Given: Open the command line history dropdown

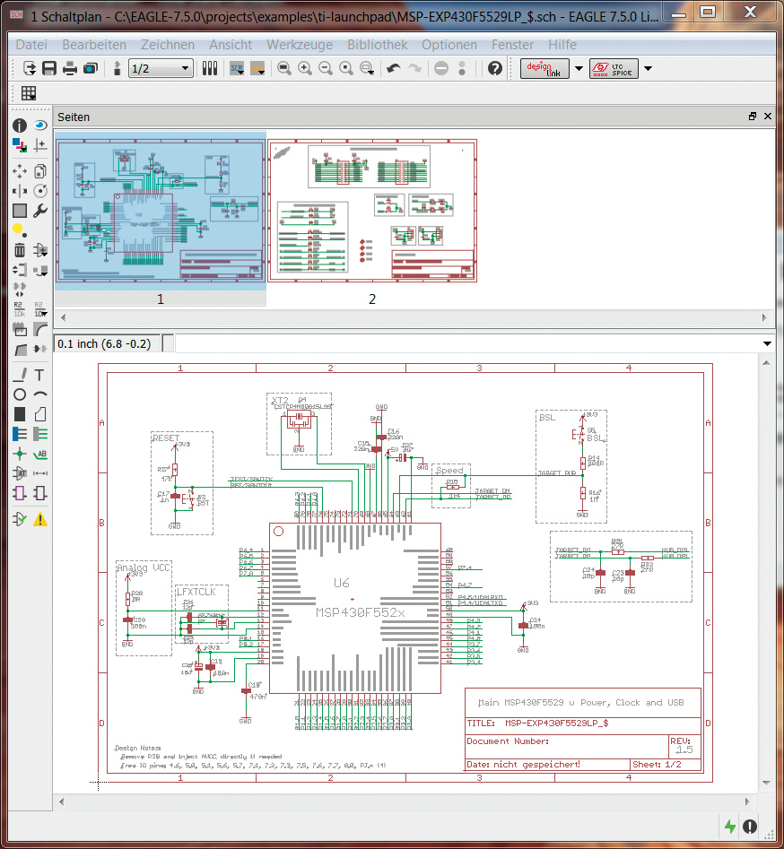Looking at the screenshot, I should pos(766,343).
